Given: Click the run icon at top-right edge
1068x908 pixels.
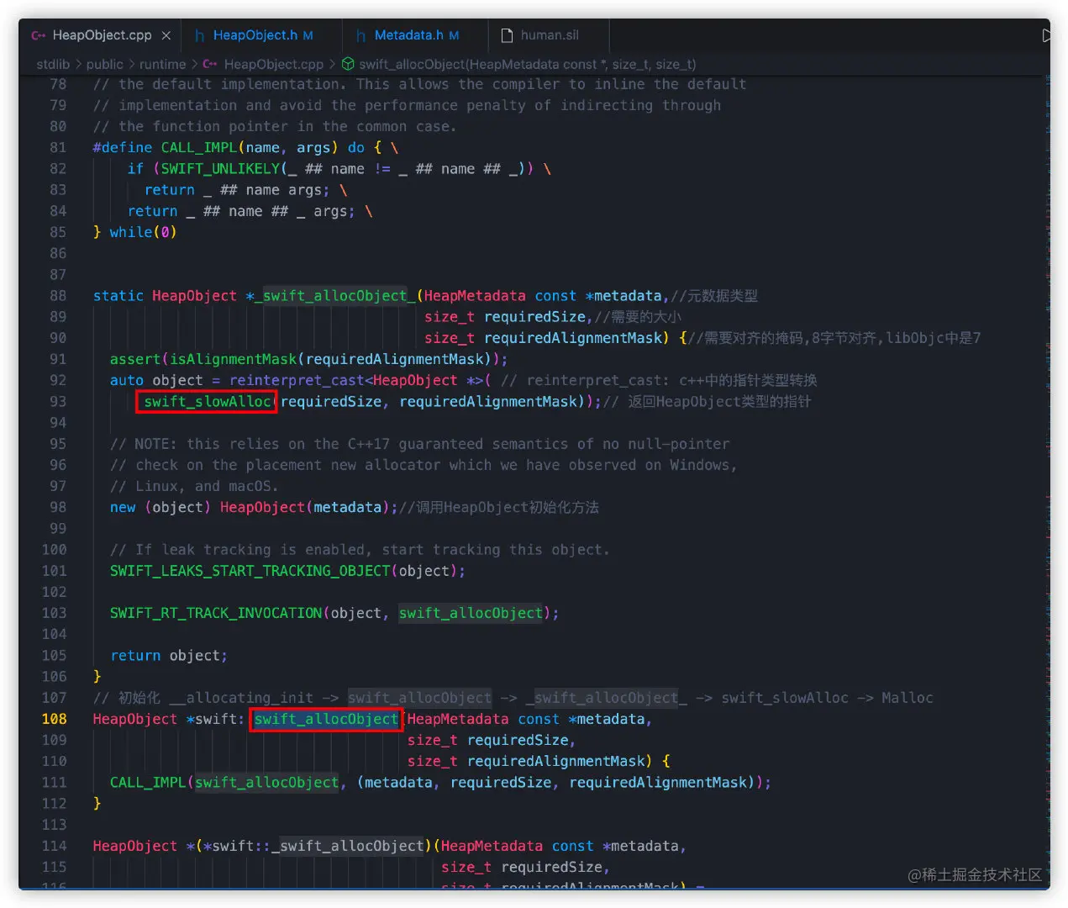Looking at the screenshot, I should pyautogui.click(x=1045, y=35).
